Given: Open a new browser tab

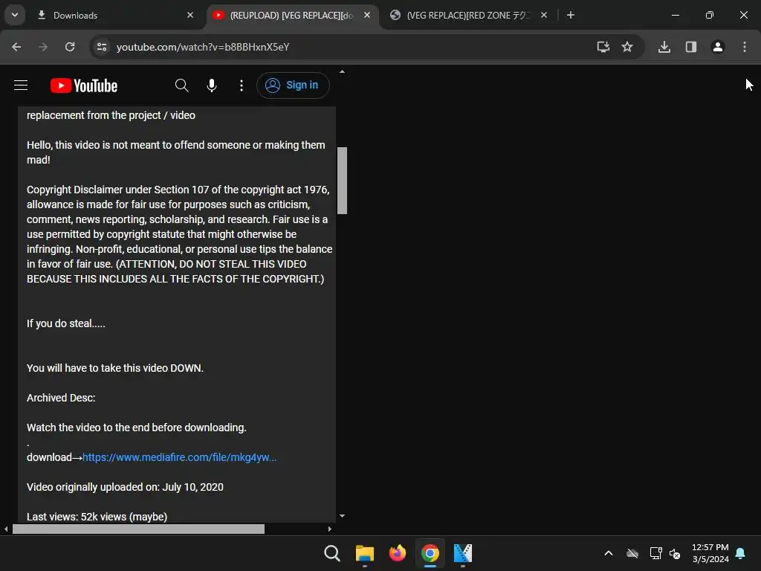Looking at the screenshot, I should pyautogui.click(x=571, y=15).
